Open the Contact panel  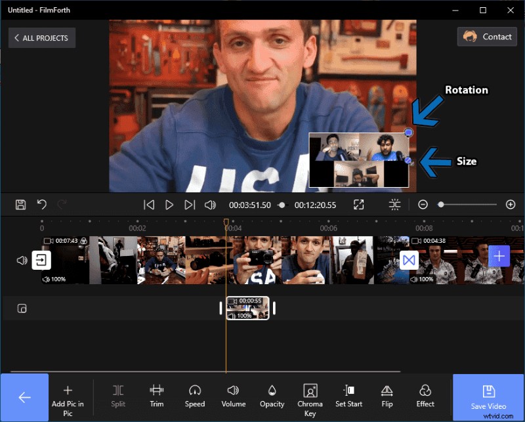(x=487, y=36)
